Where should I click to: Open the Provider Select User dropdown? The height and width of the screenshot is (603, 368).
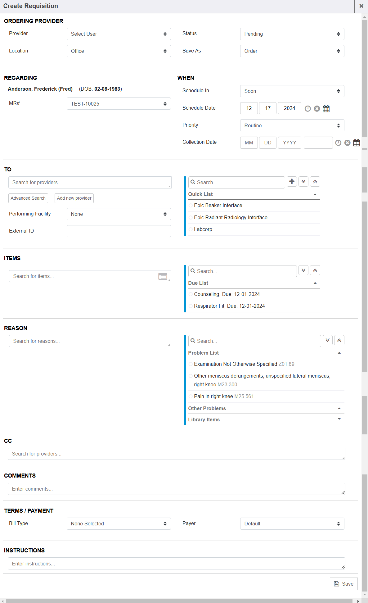click(x=119, y=34)
